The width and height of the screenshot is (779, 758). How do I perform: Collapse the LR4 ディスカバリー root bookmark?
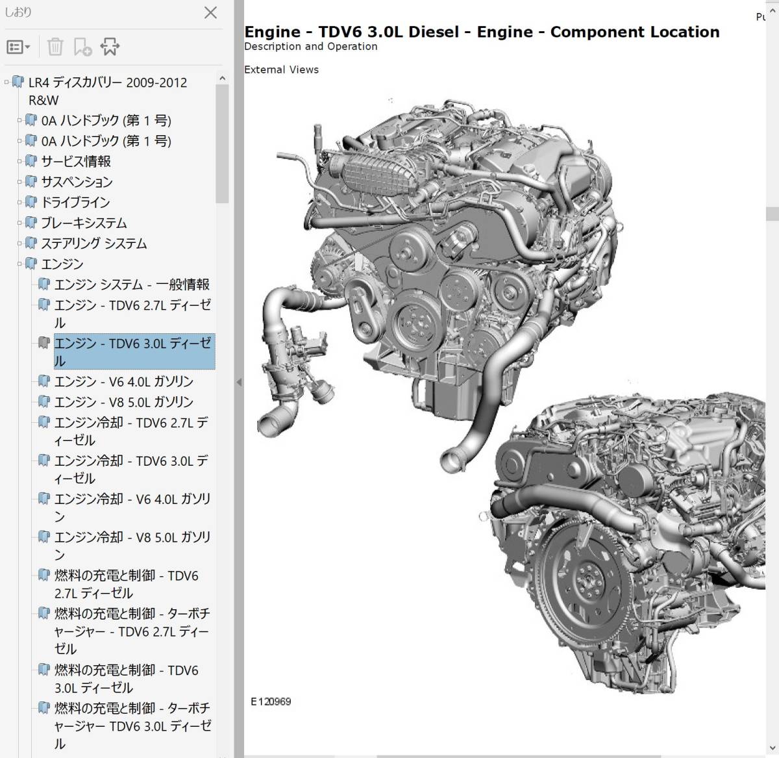point(7,82)
